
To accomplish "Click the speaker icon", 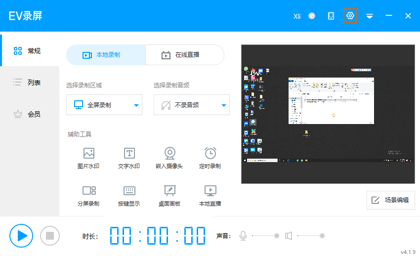I will point(289,236).
